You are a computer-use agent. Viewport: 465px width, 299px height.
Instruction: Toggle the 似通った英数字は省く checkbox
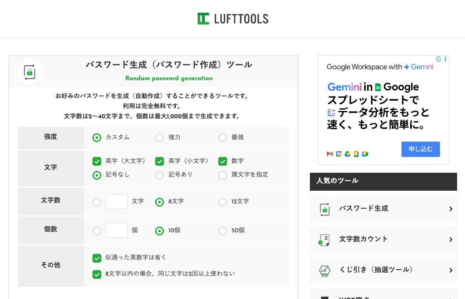tap(97, 258)
